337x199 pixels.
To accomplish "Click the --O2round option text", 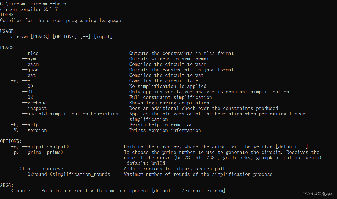I will 67,174.
